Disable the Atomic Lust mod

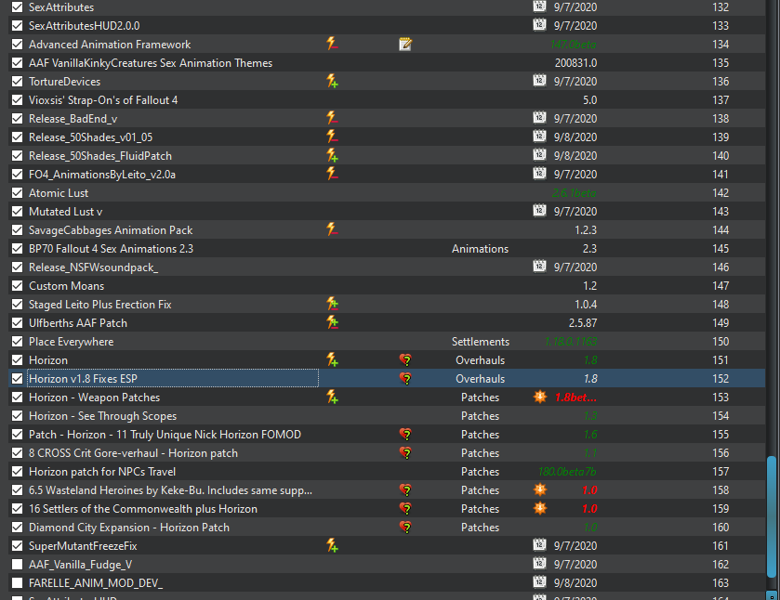coord(17,193)
